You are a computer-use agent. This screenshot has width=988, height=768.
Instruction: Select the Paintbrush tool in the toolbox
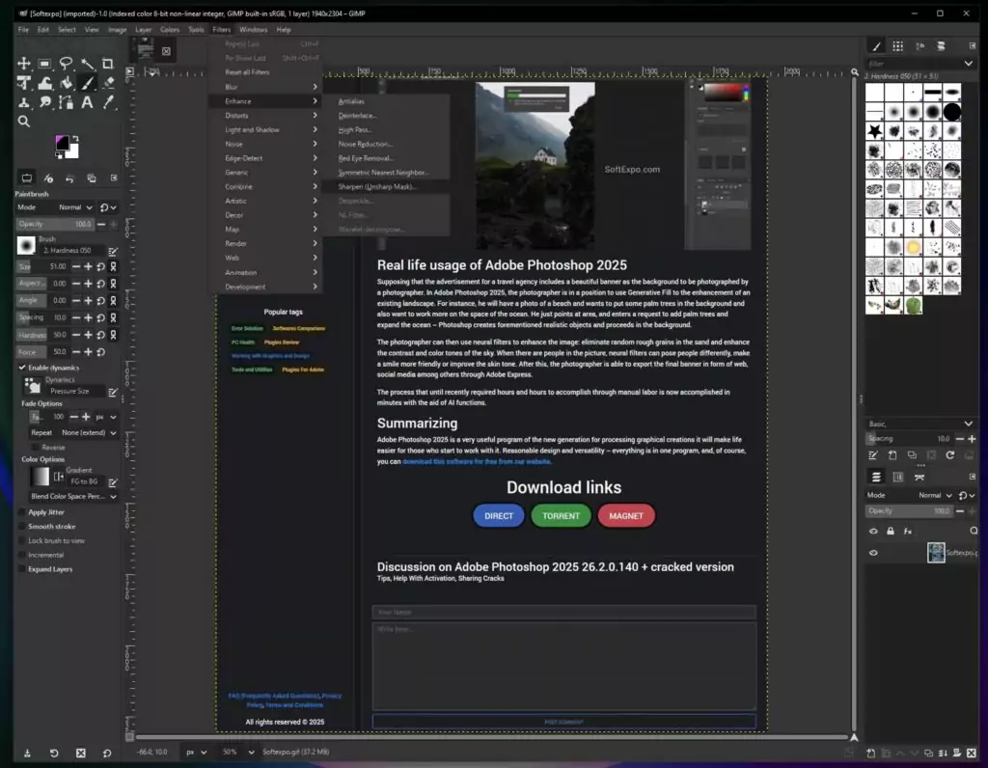[87, 83]
